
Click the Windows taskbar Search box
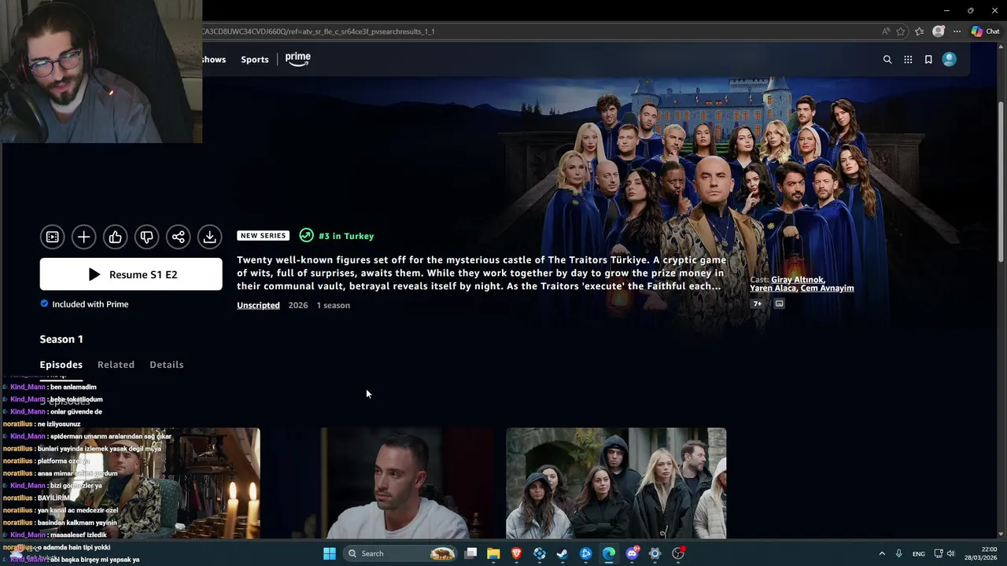pos(401,553)
